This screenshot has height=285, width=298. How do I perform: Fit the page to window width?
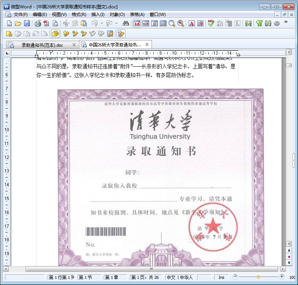pos(146,24)
